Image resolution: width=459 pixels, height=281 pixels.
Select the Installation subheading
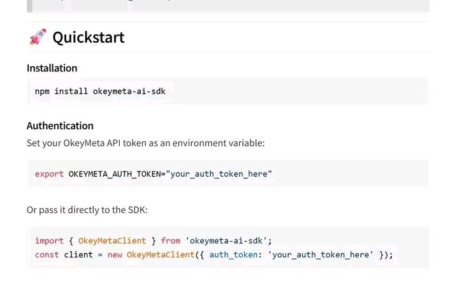point(52,68)
